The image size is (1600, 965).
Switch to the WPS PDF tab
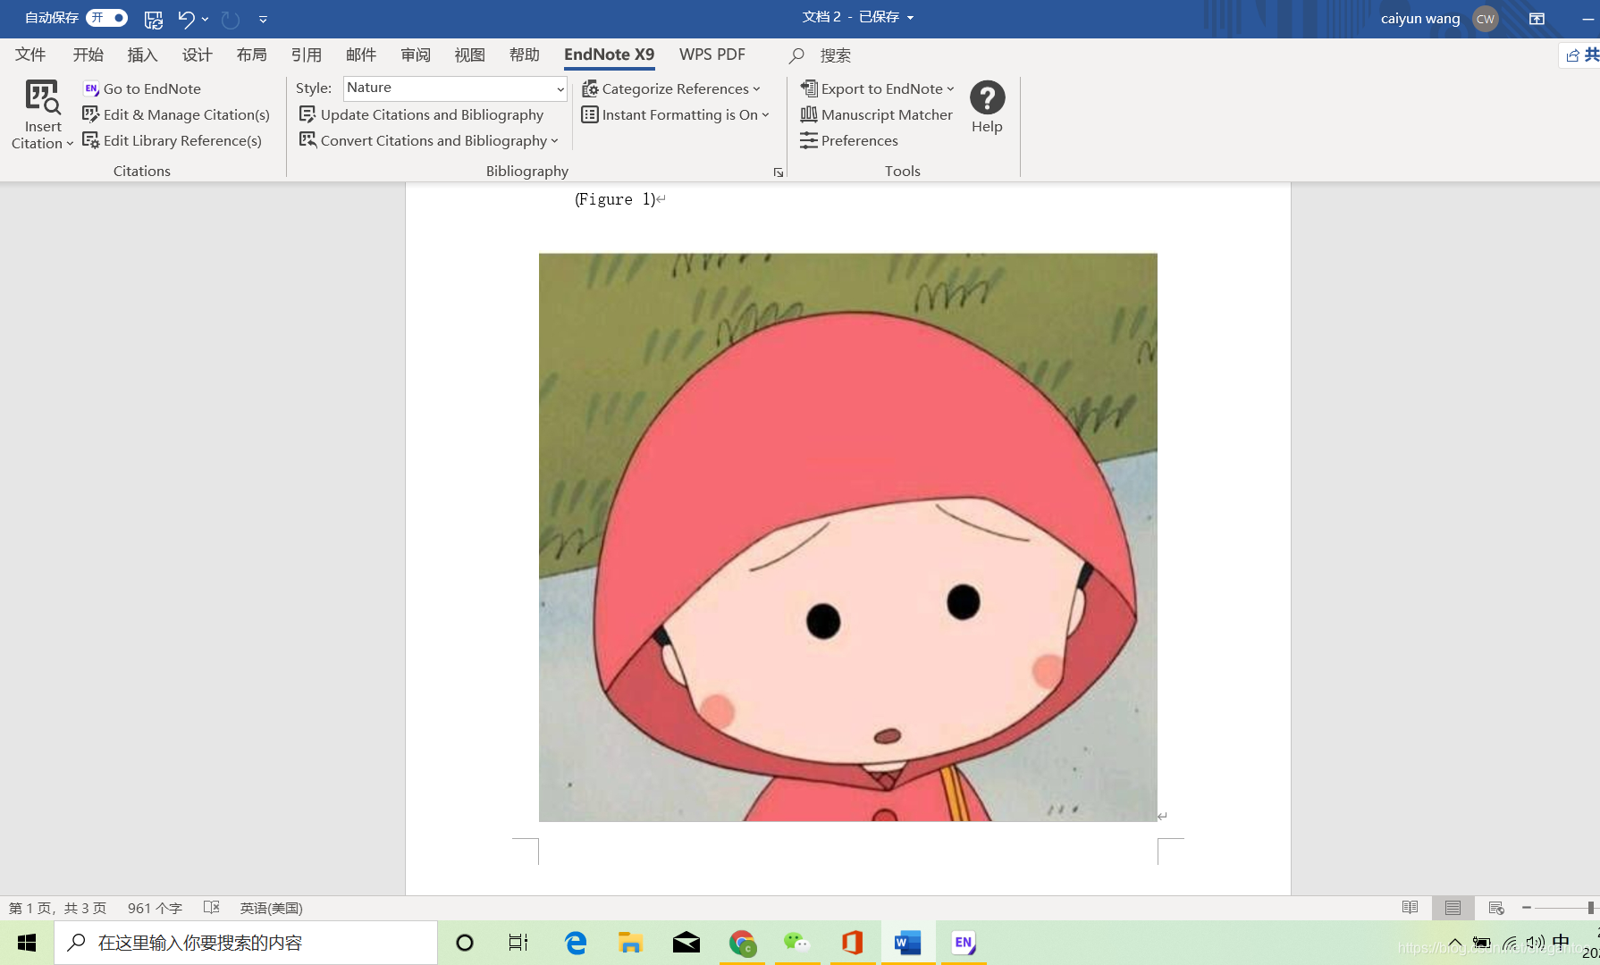point(712,55)
